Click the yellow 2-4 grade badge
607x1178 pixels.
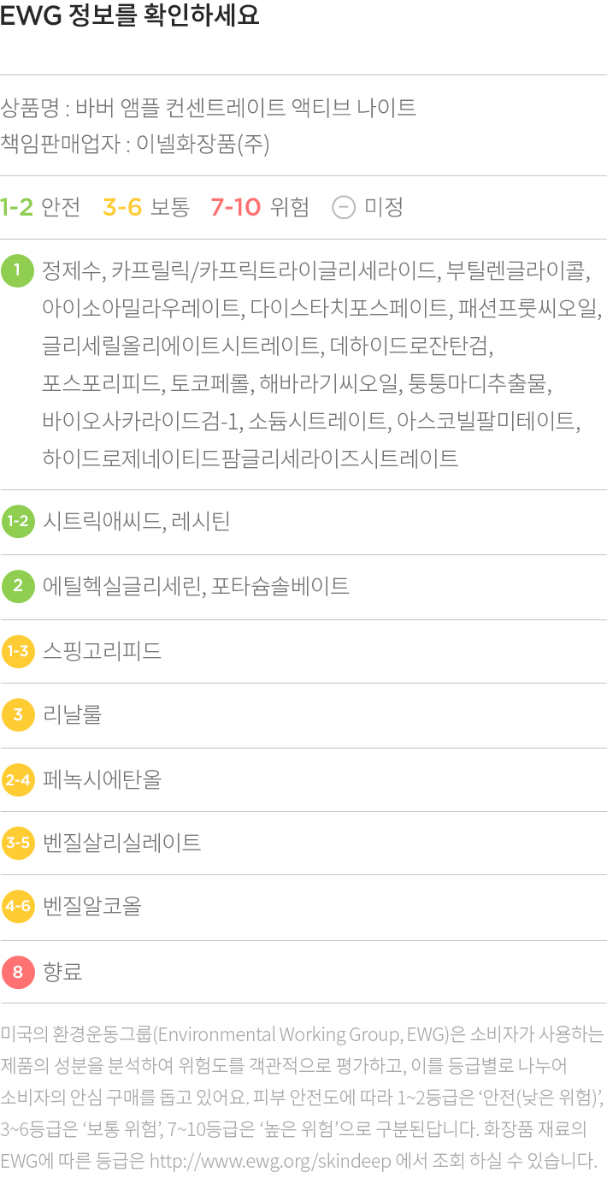(x=17, y=779)
